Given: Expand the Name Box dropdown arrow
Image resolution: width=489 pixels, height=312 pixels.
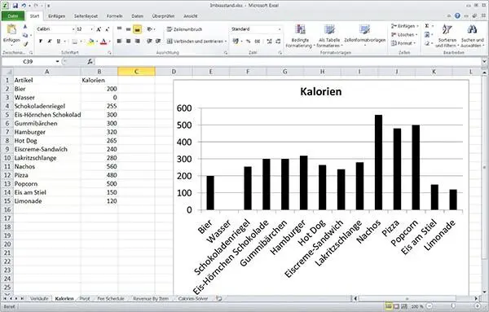Looking at the screenshot, I should 57,62.
